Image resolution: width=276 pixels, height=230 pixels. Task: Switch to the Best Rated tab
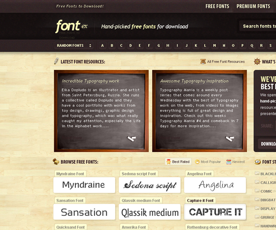tap(178, 162)
